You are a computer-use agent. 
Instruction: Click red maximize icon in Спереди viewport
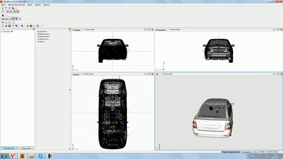coord(153,30)
